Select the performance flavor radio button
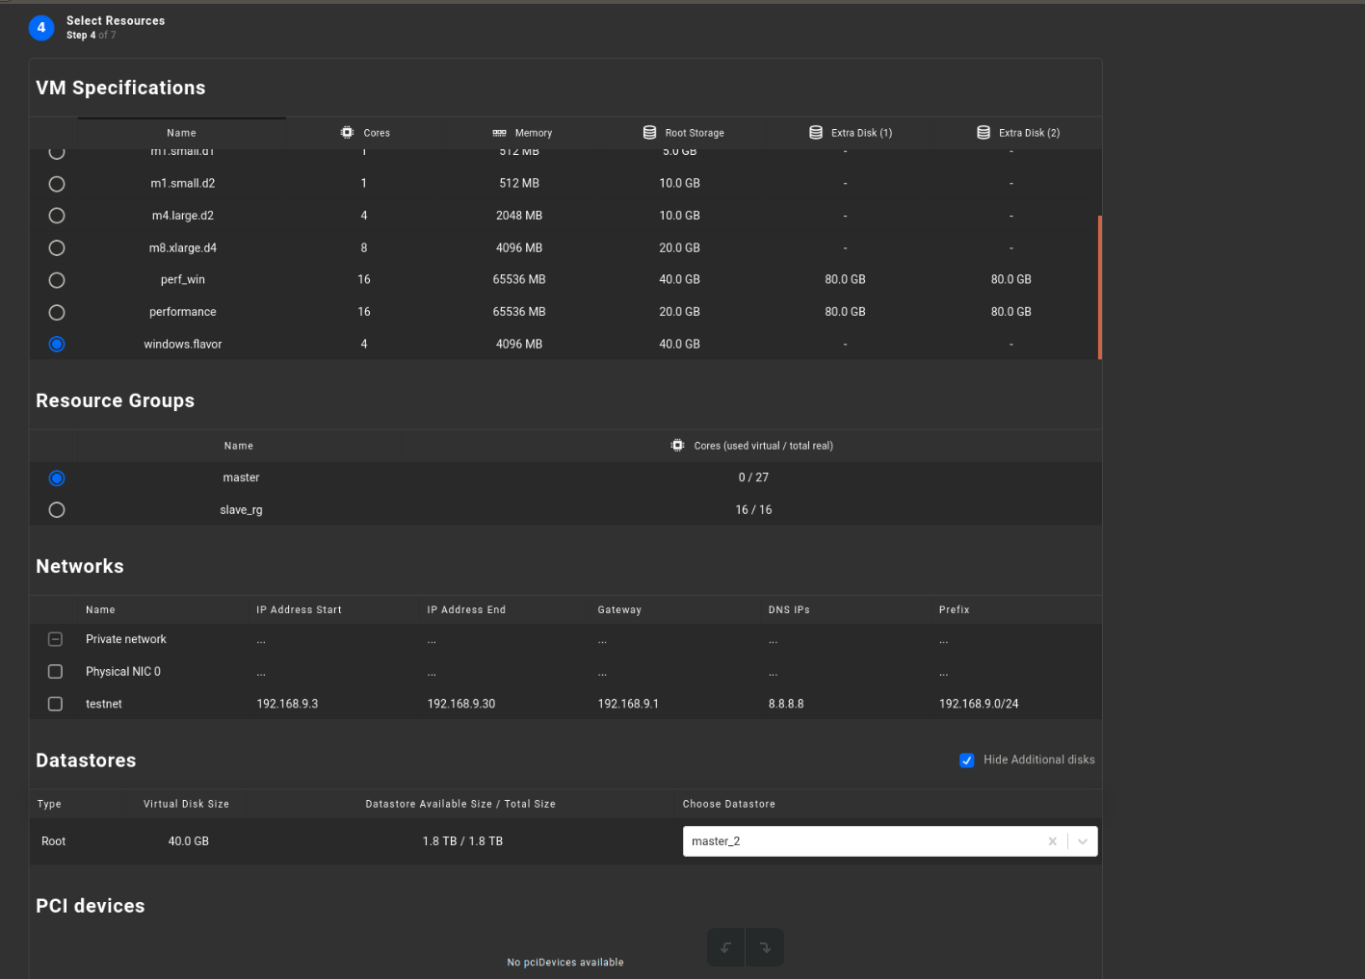The width and height of the screenshot is (1365, 979). click(x=57, y=313)
